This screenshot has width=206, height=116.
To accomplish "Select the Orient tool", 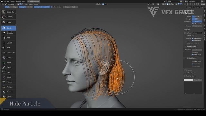I will [9, 57].
